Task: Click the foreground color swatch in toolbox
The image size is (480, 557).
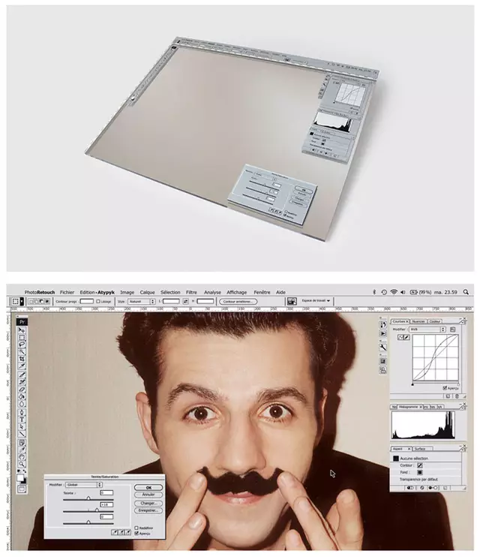Action: (x=20, y=477)
